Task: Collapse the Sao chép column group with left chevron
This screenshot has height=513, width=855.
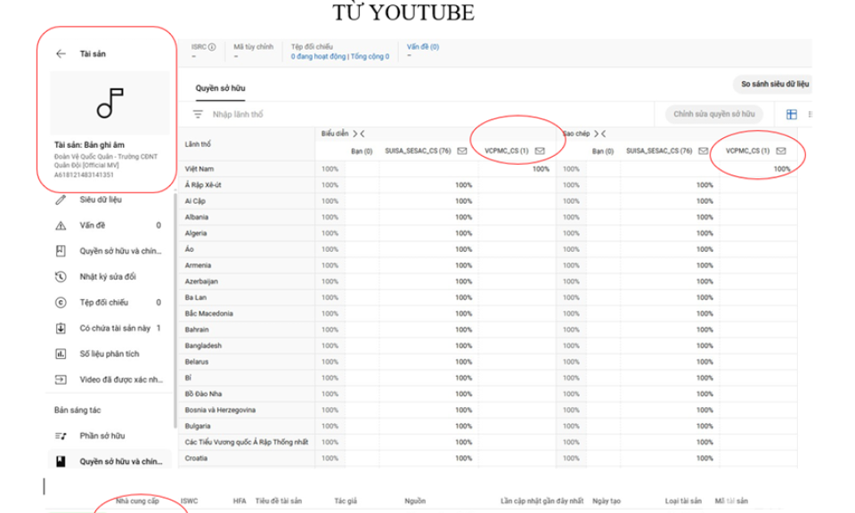Action: click(603, 134)
